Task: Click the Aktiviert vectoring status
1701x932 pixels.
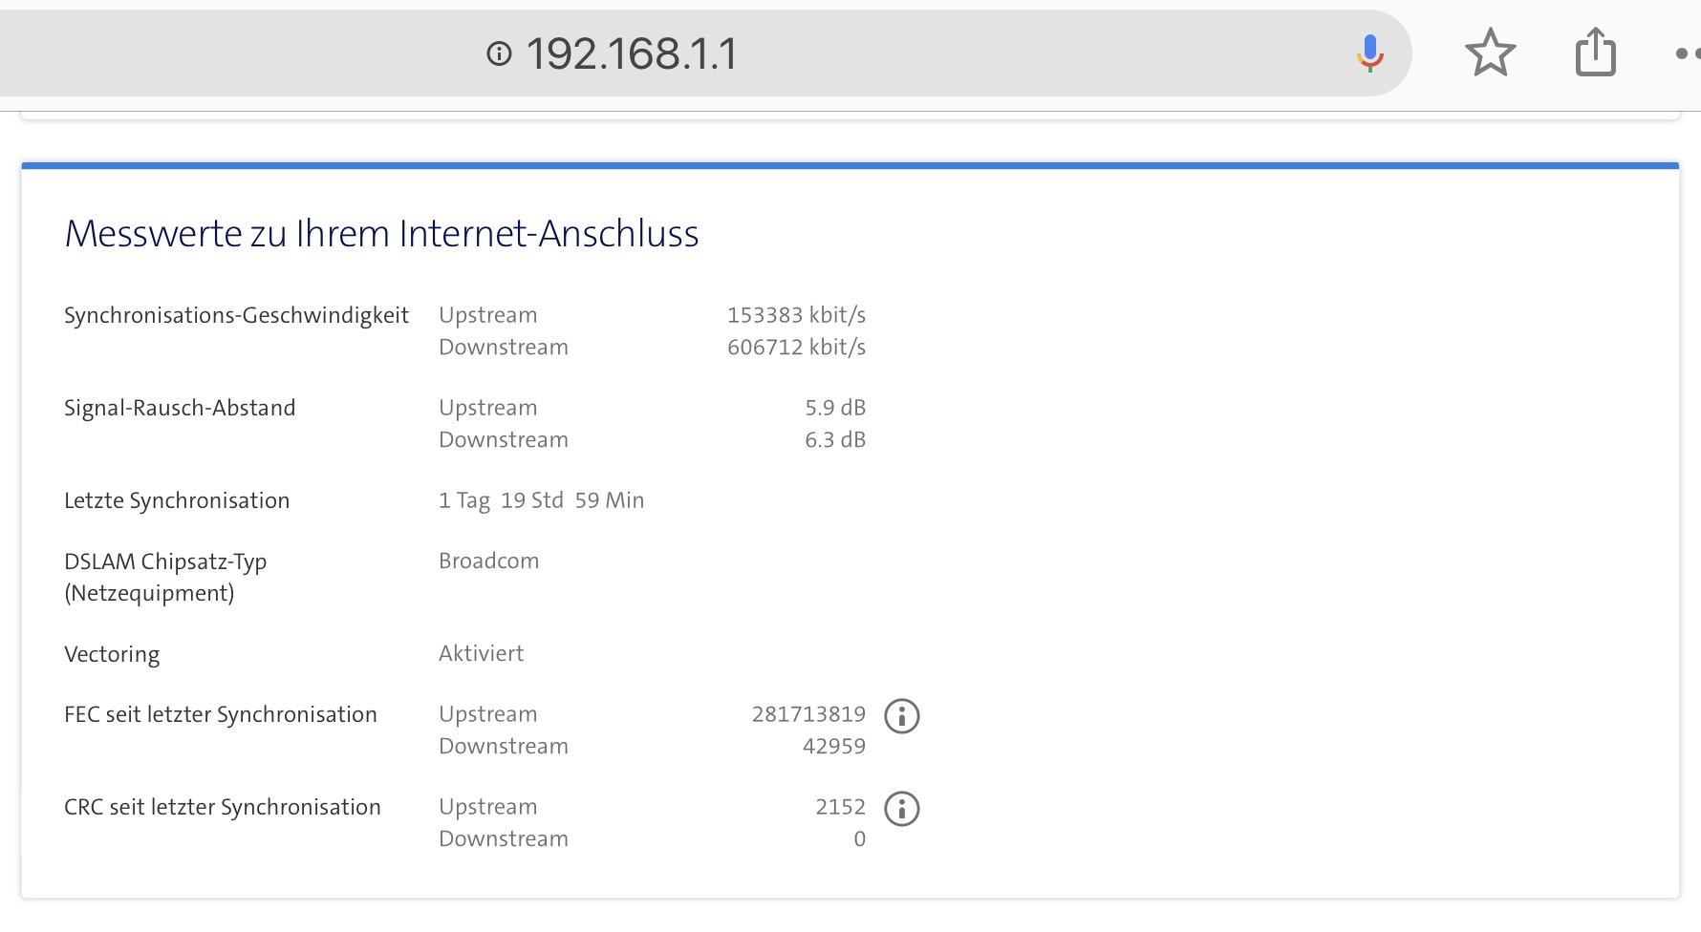Action: [481, 653]
